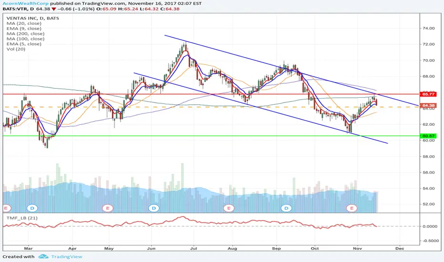Select the EMA (5, close) indicator label

(x=24, y=44)
